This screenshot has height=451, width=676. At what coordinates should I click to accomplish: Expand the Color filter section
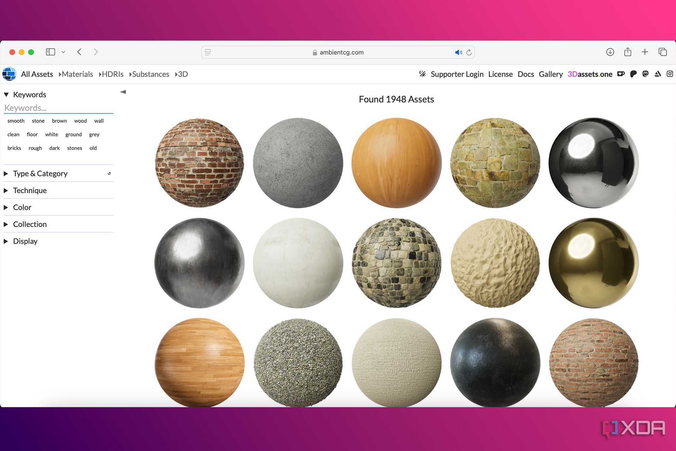coord(18,207)
